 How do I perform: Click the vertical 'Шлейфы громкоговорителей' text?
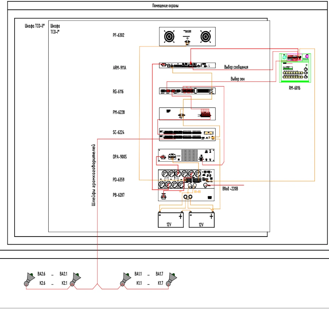click(93, 175)
